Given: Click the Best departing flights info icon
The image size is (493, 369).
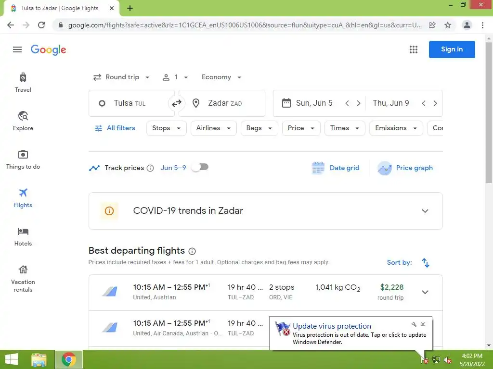Looking at the screenshot, I should pyautogui.click(x=192, y=251).
